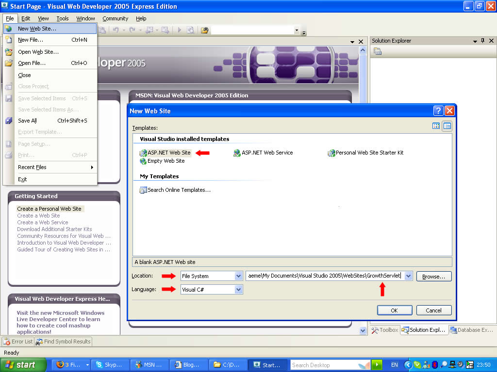Click the New Web Site globe icon in File menu
The width and height of the screenshot is (497, 372).
(x=9, y=29)
